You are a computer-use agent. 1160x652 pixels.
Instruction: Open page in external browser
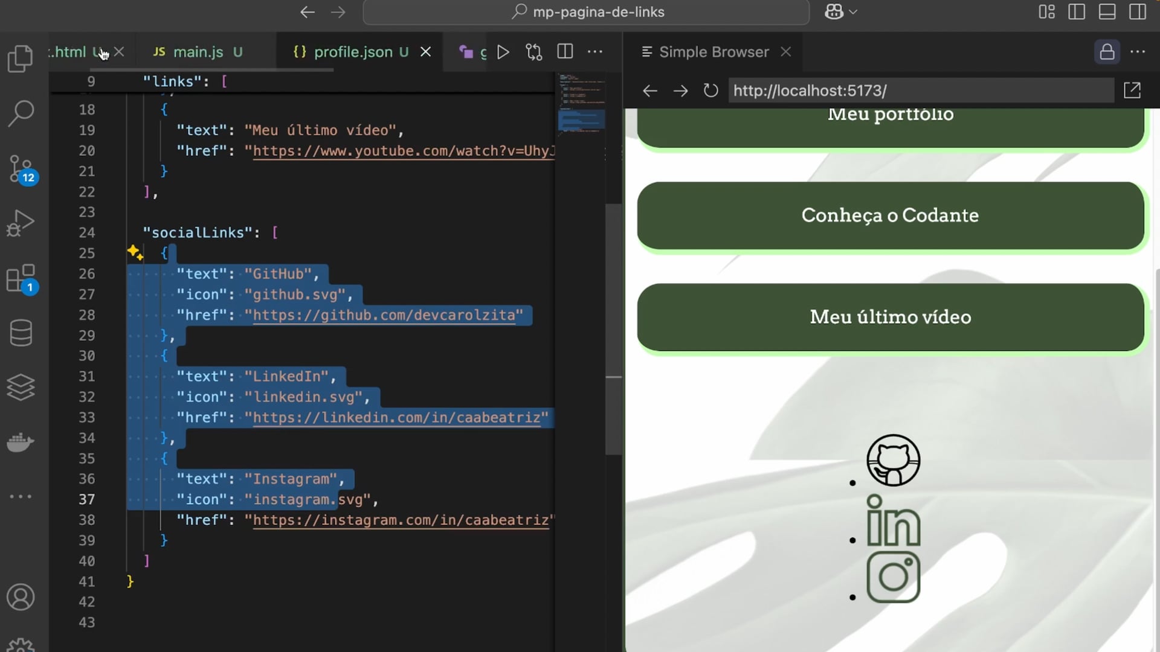pyautogui.click(x=1132, y=91)
